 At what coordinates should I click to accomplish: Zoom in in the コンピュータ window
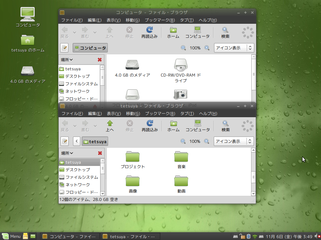click(207, 48)
